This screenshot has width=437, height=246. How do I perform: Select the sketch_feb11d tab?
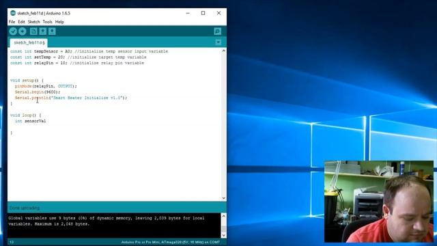[x=29, y=42]
